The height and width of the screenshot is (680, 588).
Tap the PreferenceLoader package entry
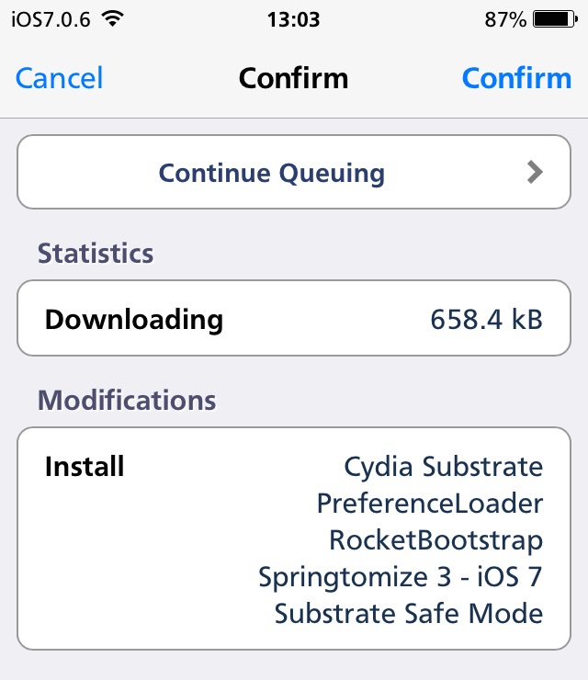(430, 504)
